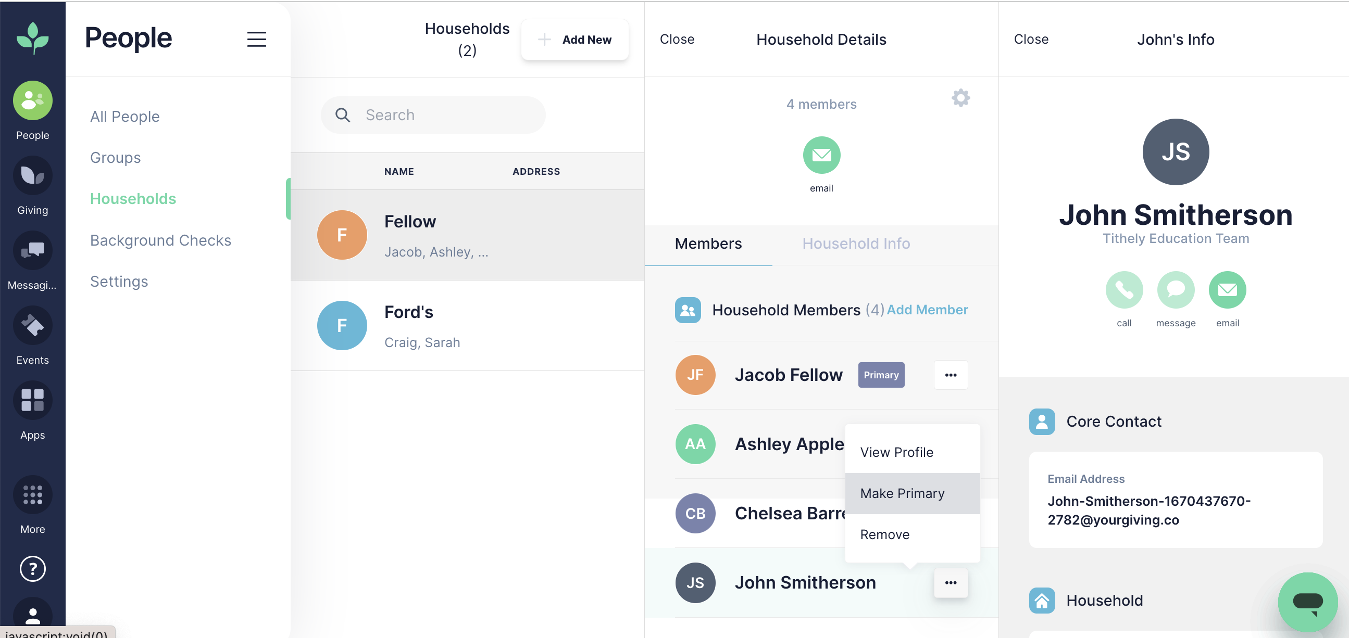
Task: Select Make Primary from context menu
Action: click(902, 493)
